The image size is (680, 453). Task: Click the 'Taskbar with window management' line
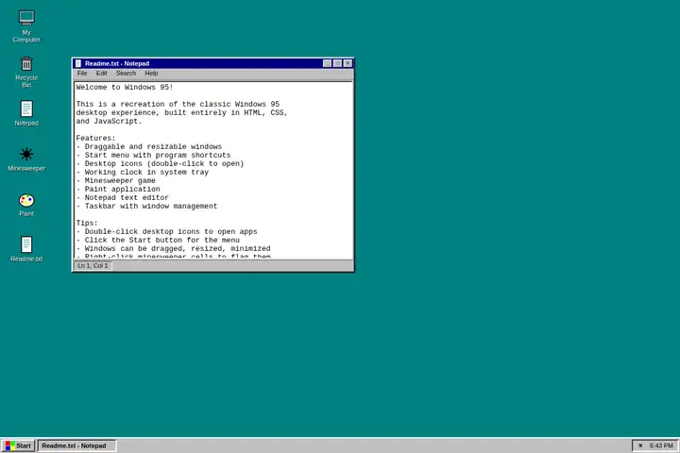coord(146,207)
